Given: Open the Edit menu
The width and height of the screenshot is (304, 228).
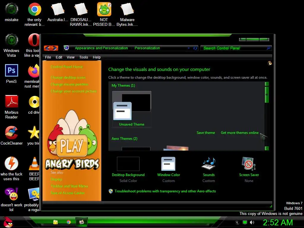Looking at the screenshot, I should (59, 57).
